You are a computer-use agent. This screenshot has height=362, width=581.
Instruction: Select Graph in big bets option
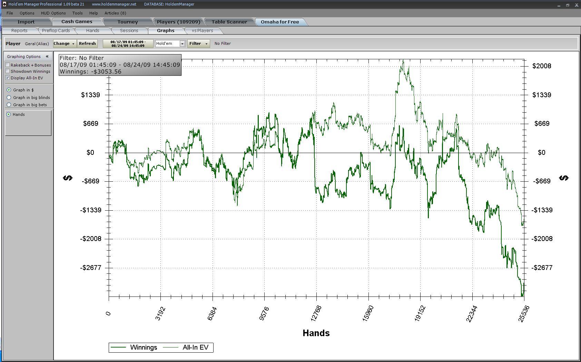[x=9, y=105]
